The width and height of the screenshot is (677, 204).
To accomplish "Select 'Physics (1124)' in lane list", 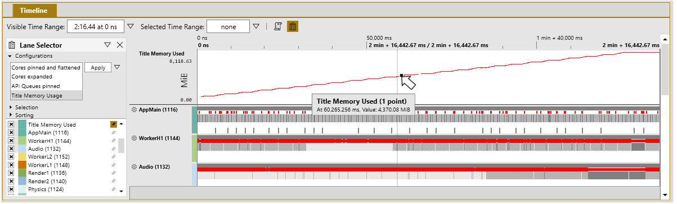I will click(46, 189).
